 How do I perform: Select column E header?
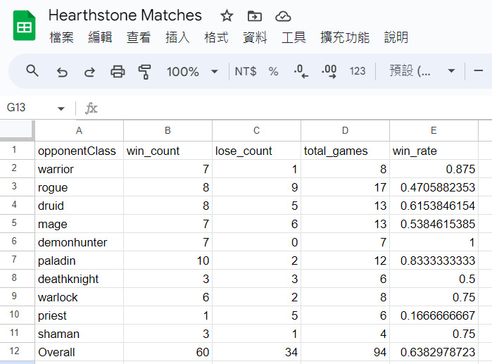point(434,130)
